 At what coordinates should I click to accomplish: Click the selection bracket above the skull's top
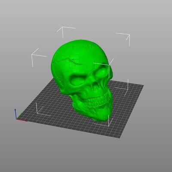coord(65,32)
